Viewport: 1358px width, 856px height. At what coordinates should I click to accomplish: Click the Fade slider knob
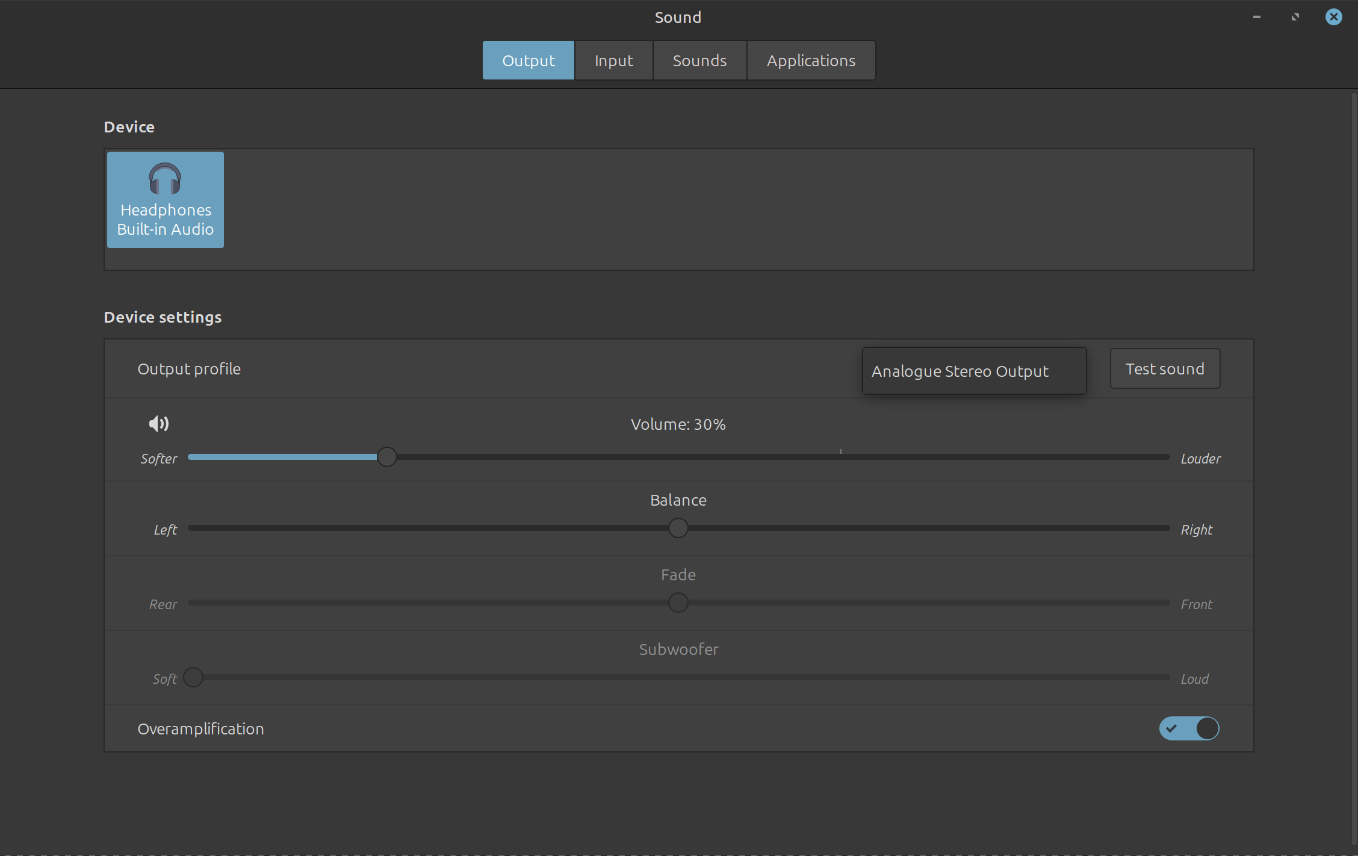(678, 603)
